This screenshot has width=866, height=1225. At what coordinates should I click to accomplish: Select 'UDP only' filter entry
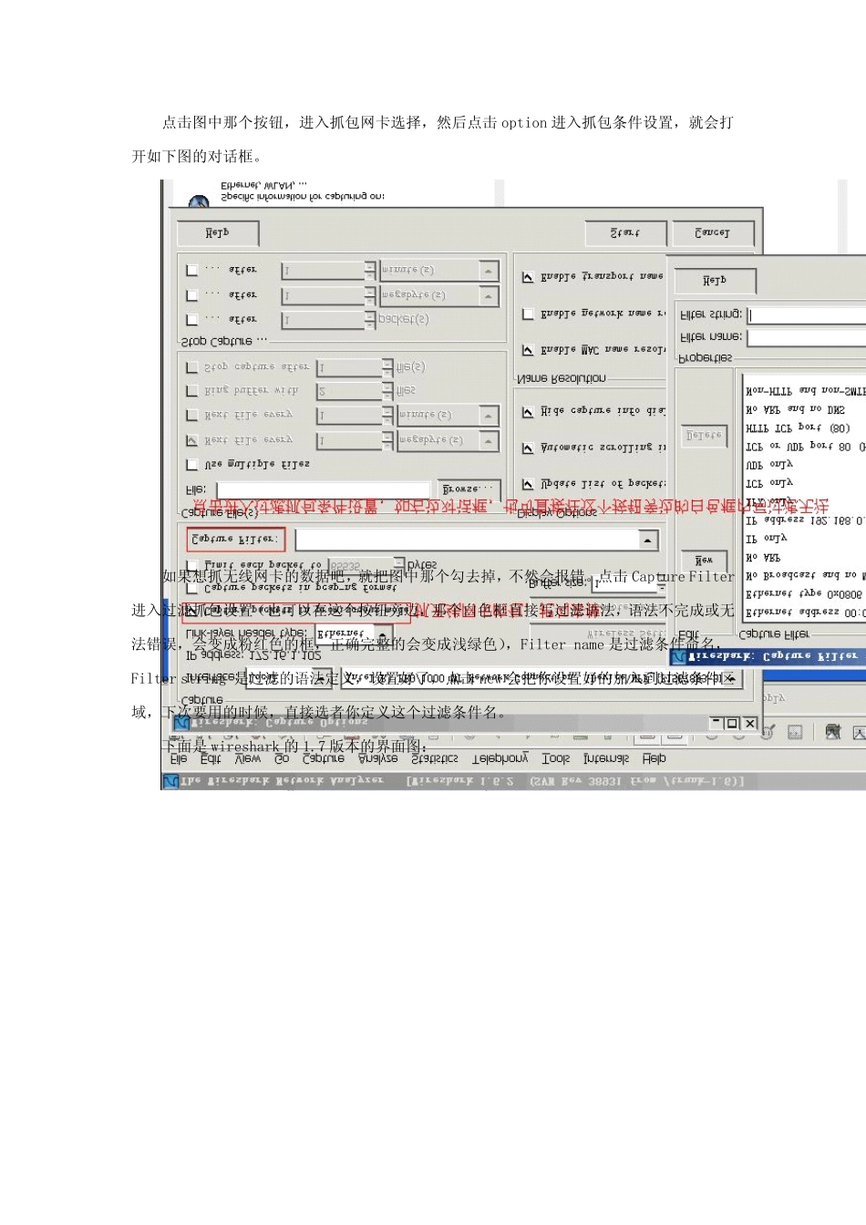[x=770, y=465]
